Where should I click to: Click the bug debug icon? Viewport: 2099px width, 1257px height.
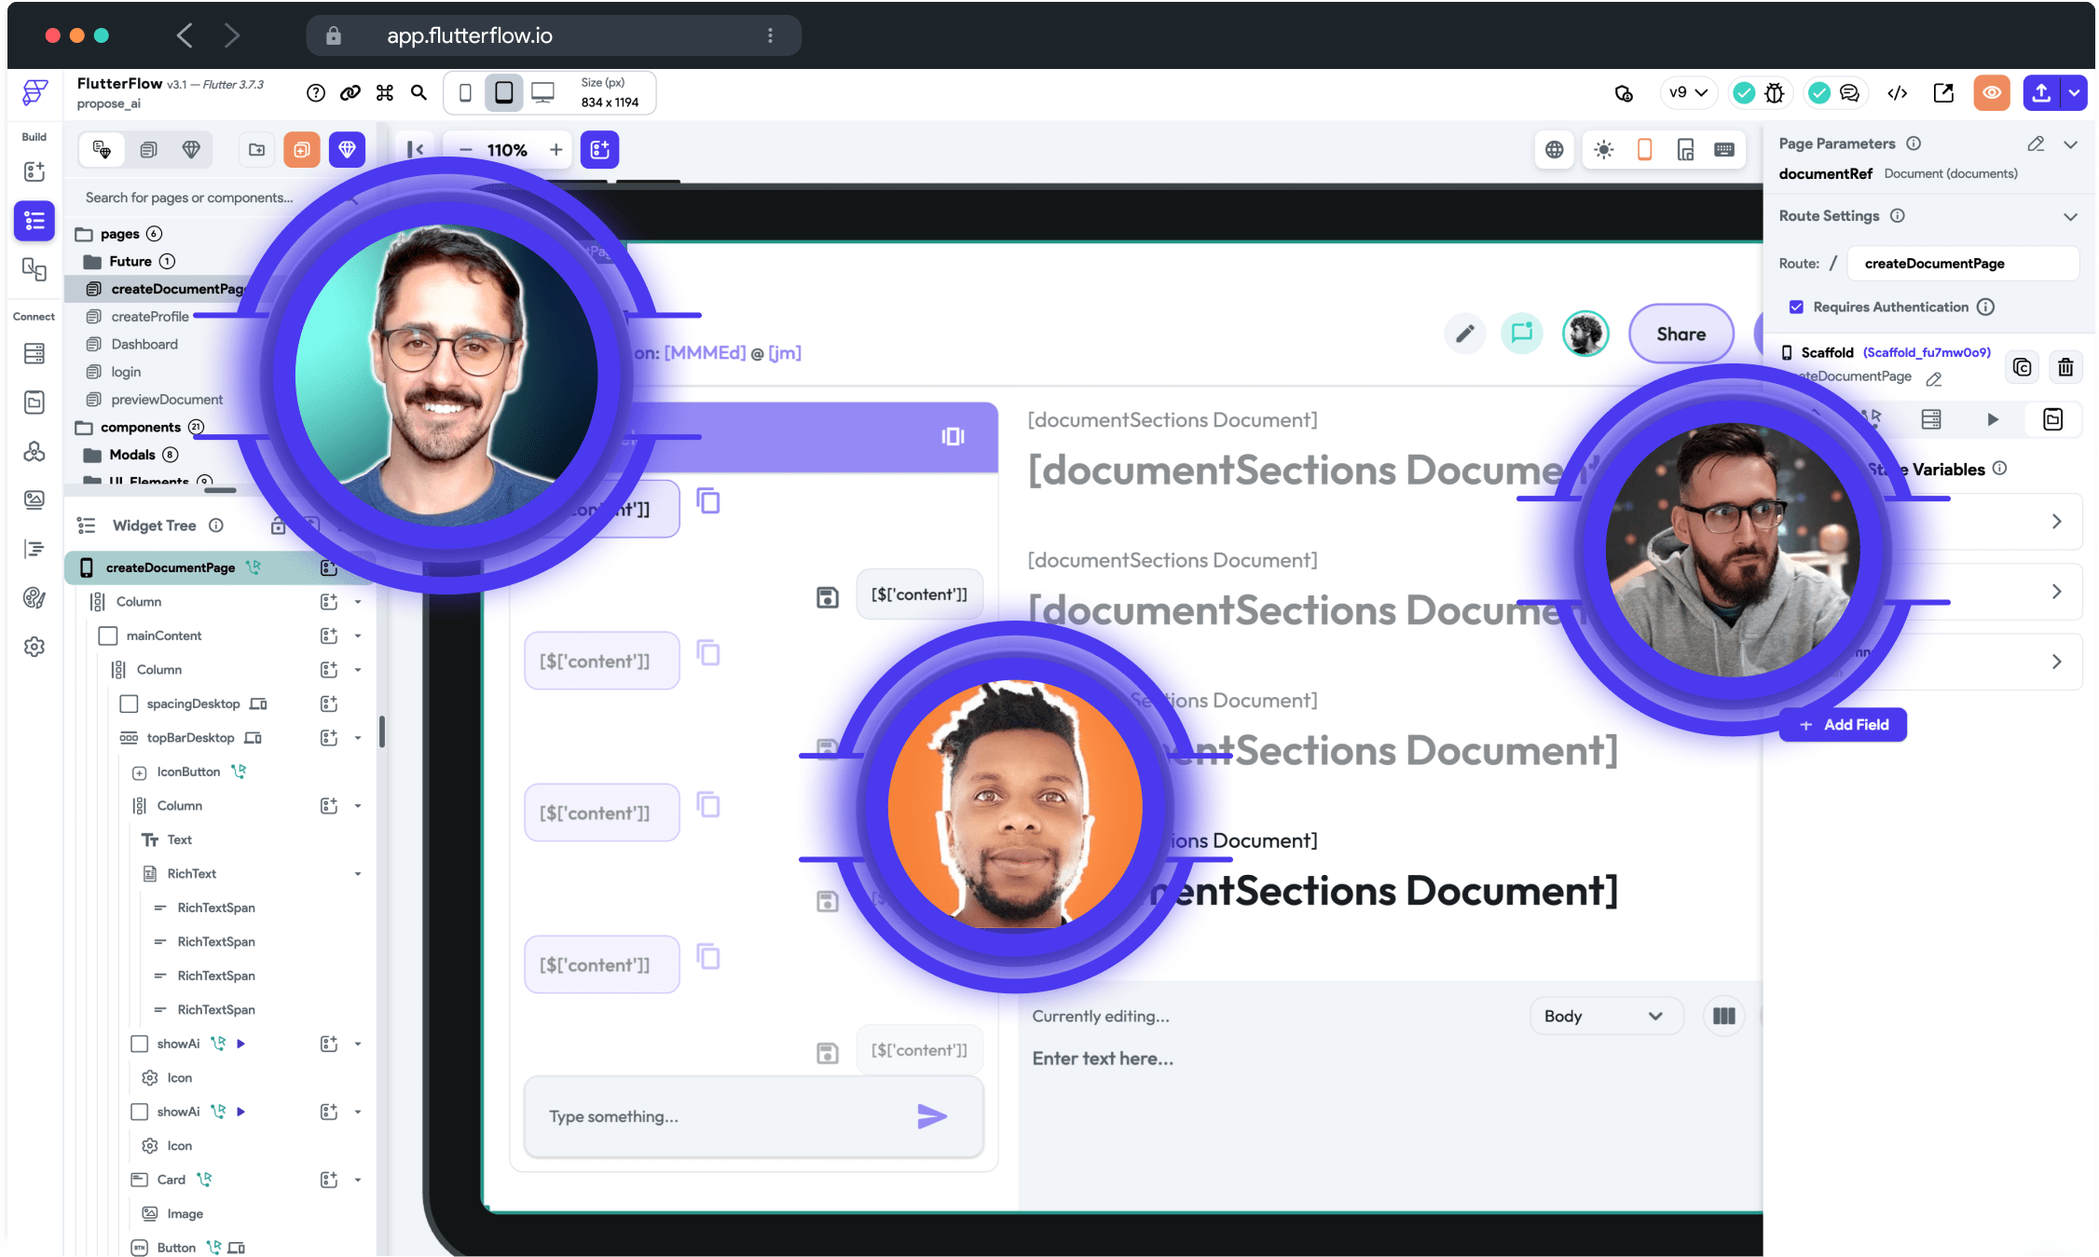coord(1775,93)
